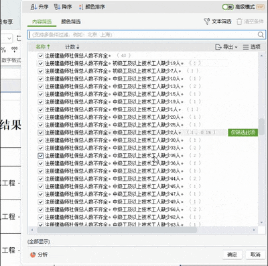Click the vertical scrollbar thumb of list
This screenshot has height=266, width=268.
pos(261,126)
